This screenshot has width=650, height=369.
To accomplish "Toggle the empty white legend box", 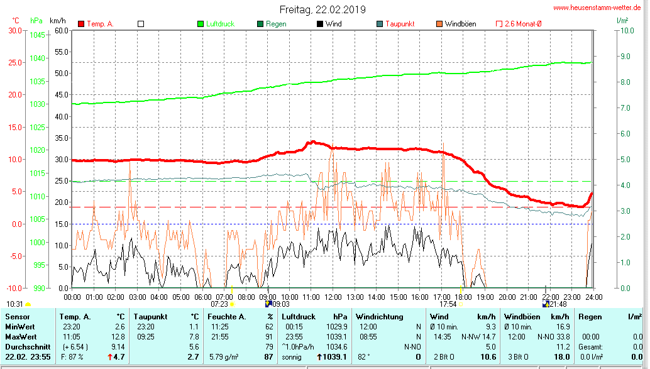I will [141, 24].
